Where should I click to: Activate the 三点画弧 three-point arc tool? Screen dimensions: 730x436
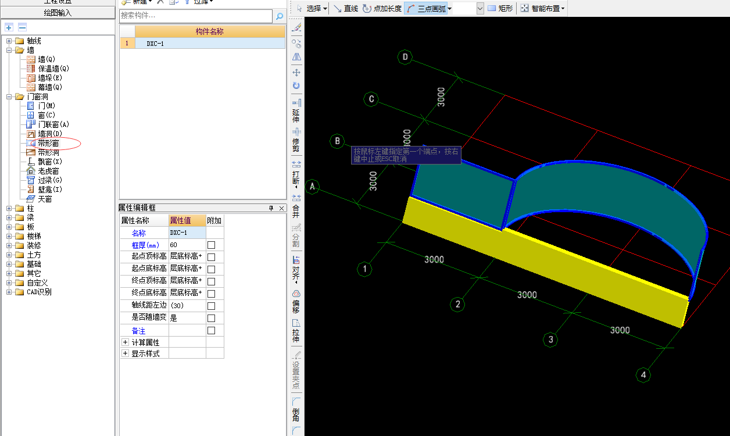tap(427, 9)
